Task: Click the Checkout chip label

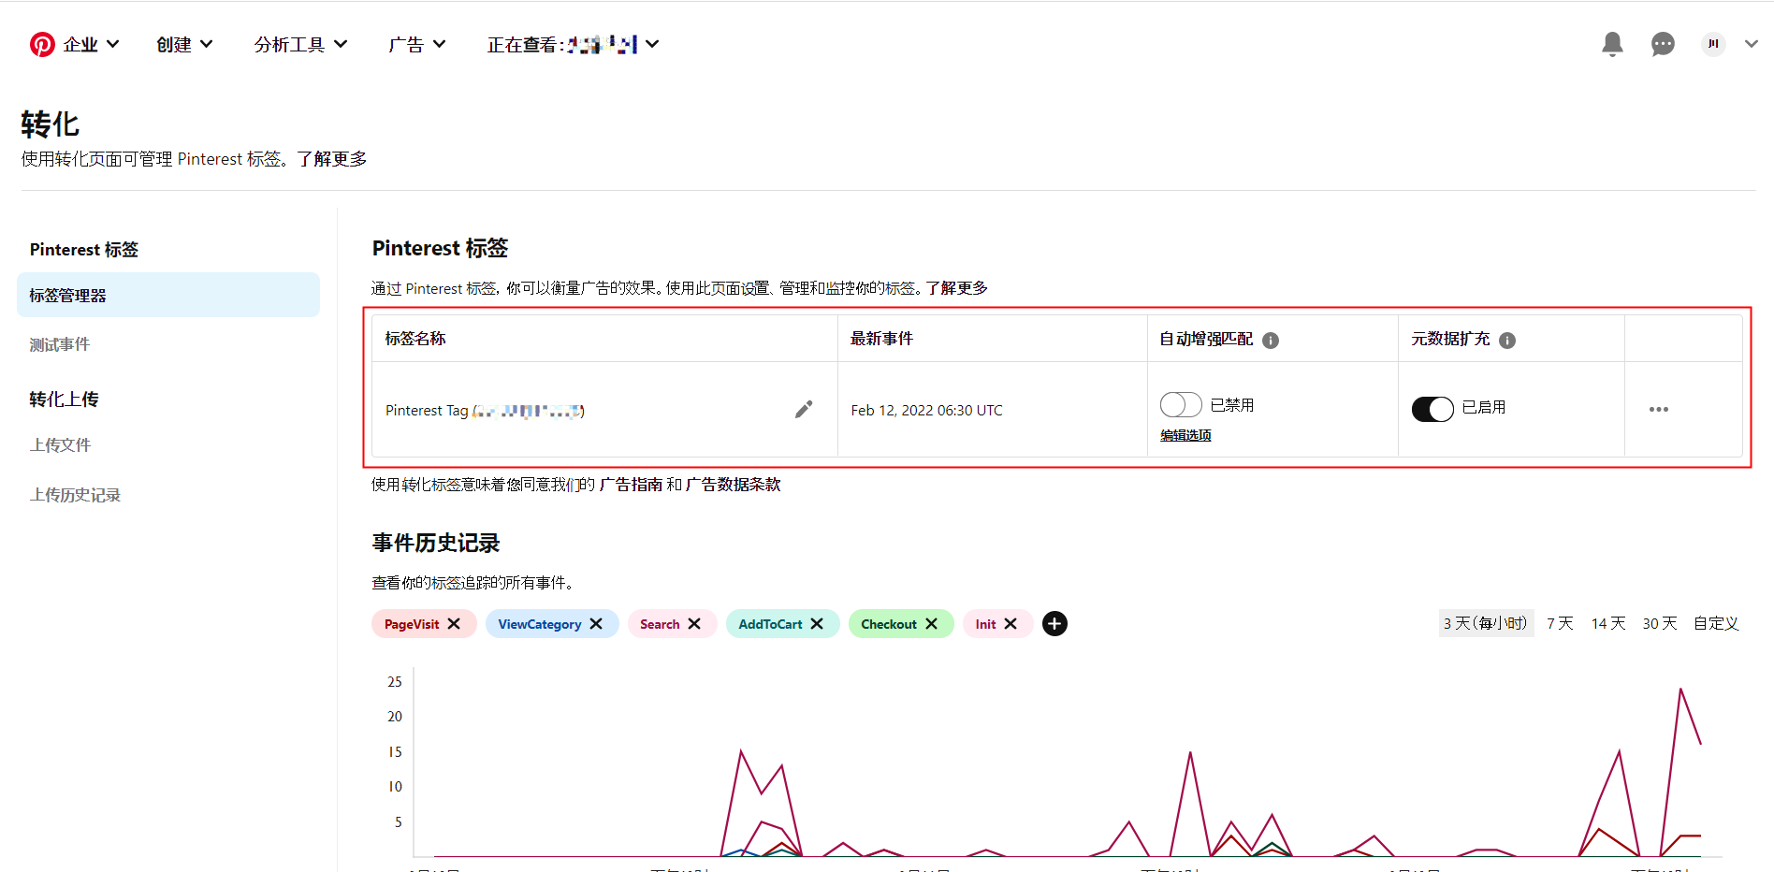Action: tap(889, 624)
